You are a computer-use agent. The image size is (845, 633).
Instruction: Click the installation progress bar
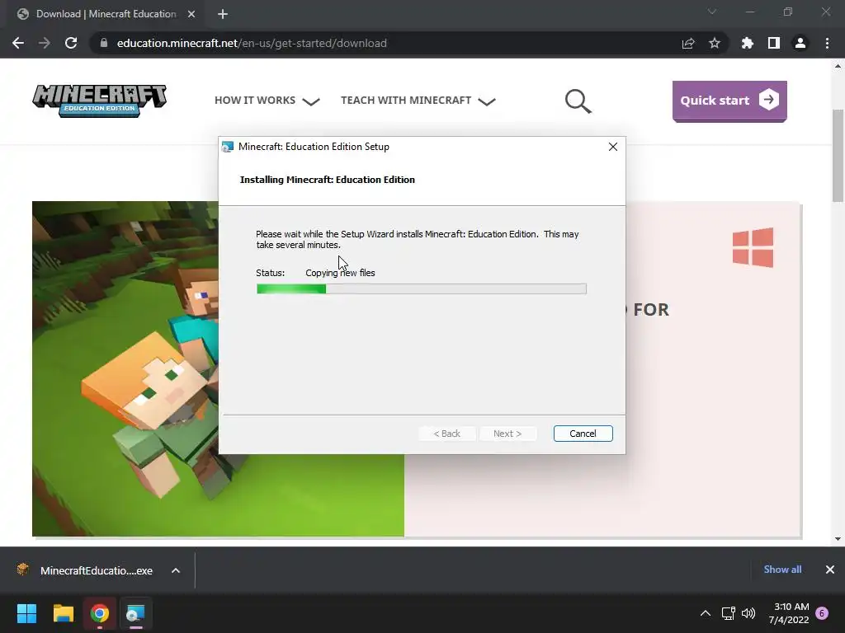(422, 289)
